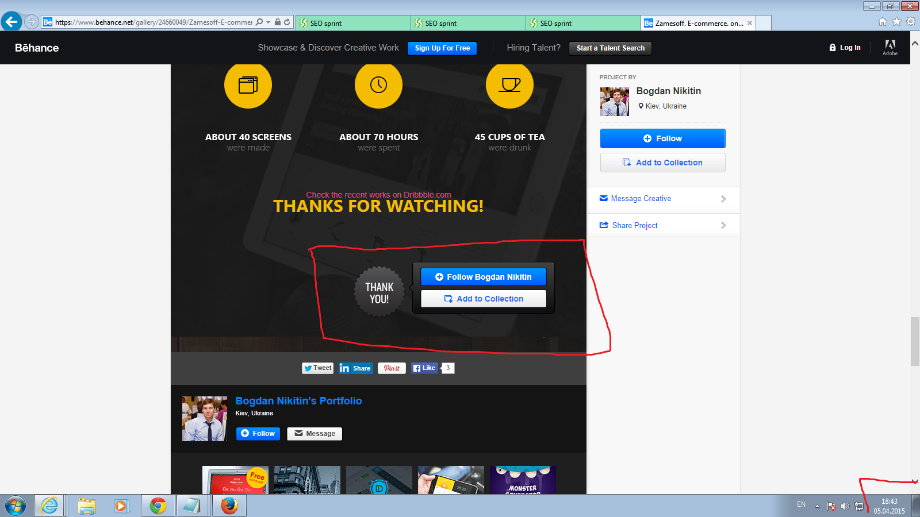Viewport: 920px width, 517px height.
Task: Click the EN language indicator
Action: pyautogui.click(x=801, y=504)
